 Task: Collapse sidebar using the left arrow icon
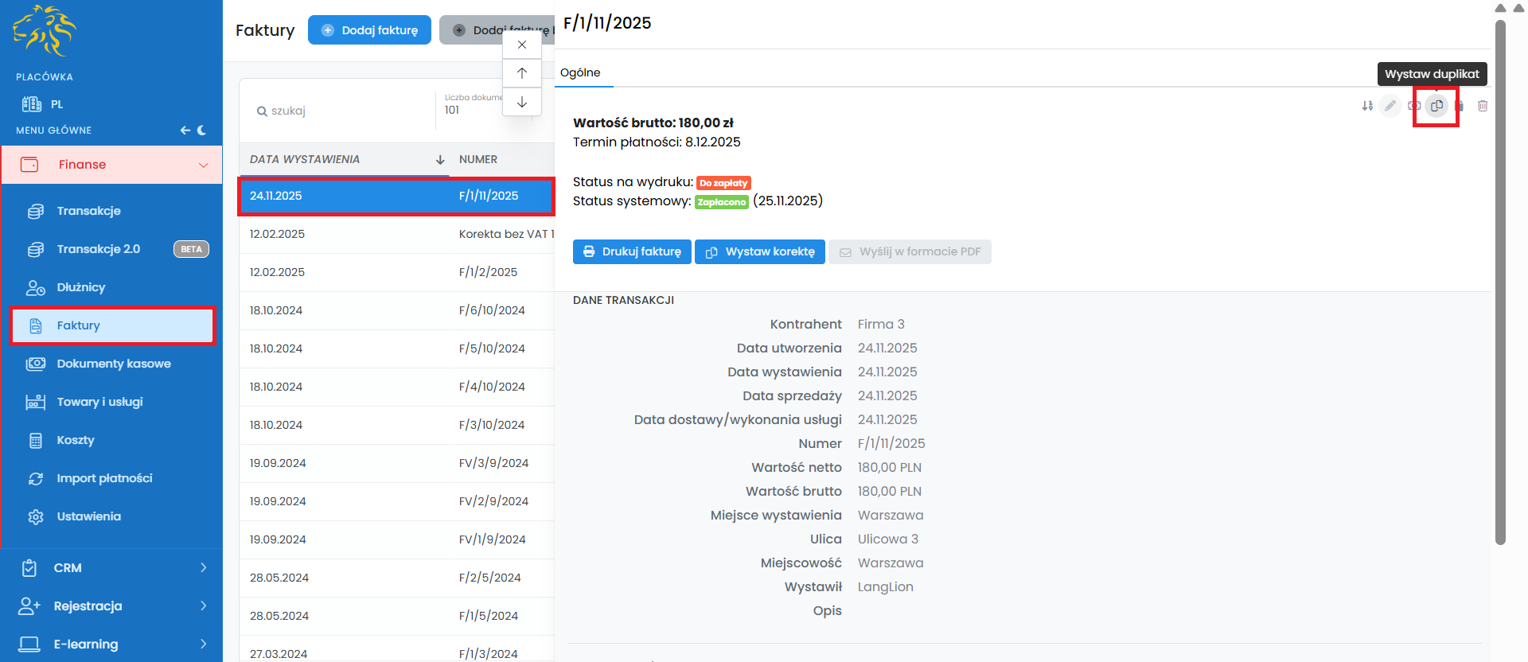[185, 130]
